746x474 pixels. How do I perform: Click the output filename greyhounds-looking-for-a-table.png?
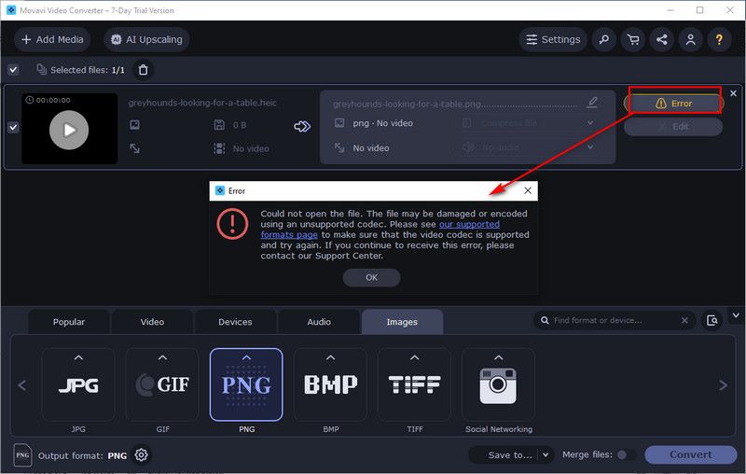[408, 105]
